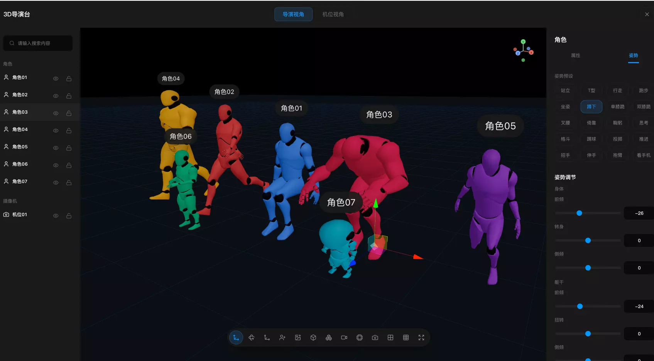This screenshot has height=361, width=654.
Task: Click the lock icon for 机位01
Action: click(69, 216)
